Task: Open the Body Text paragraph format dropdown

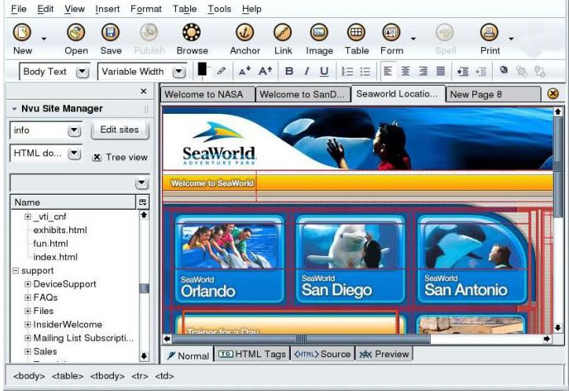Action: (83, 71)
